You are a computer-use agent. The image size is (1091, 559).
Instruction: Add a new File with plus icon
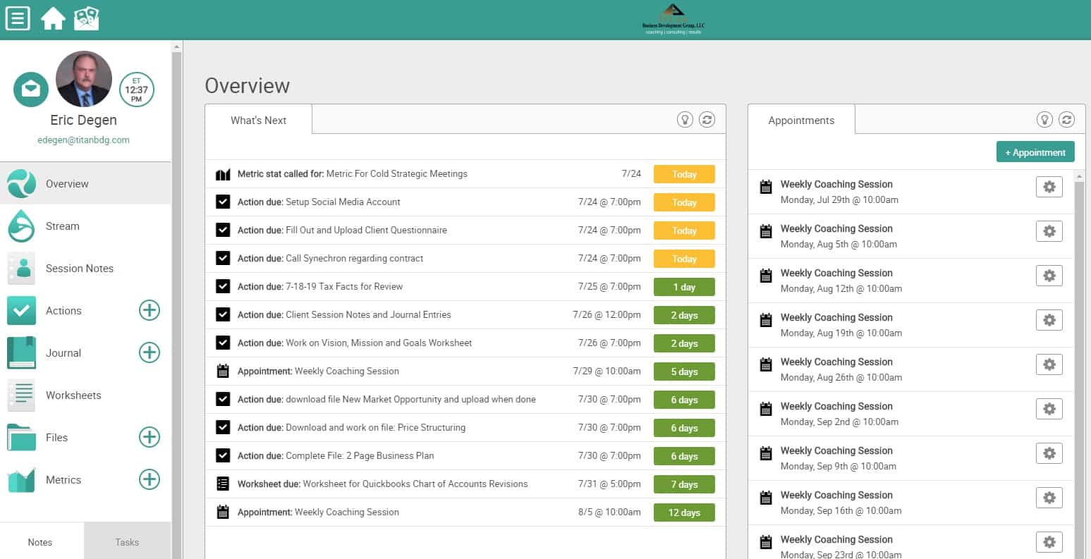[150, 437]
